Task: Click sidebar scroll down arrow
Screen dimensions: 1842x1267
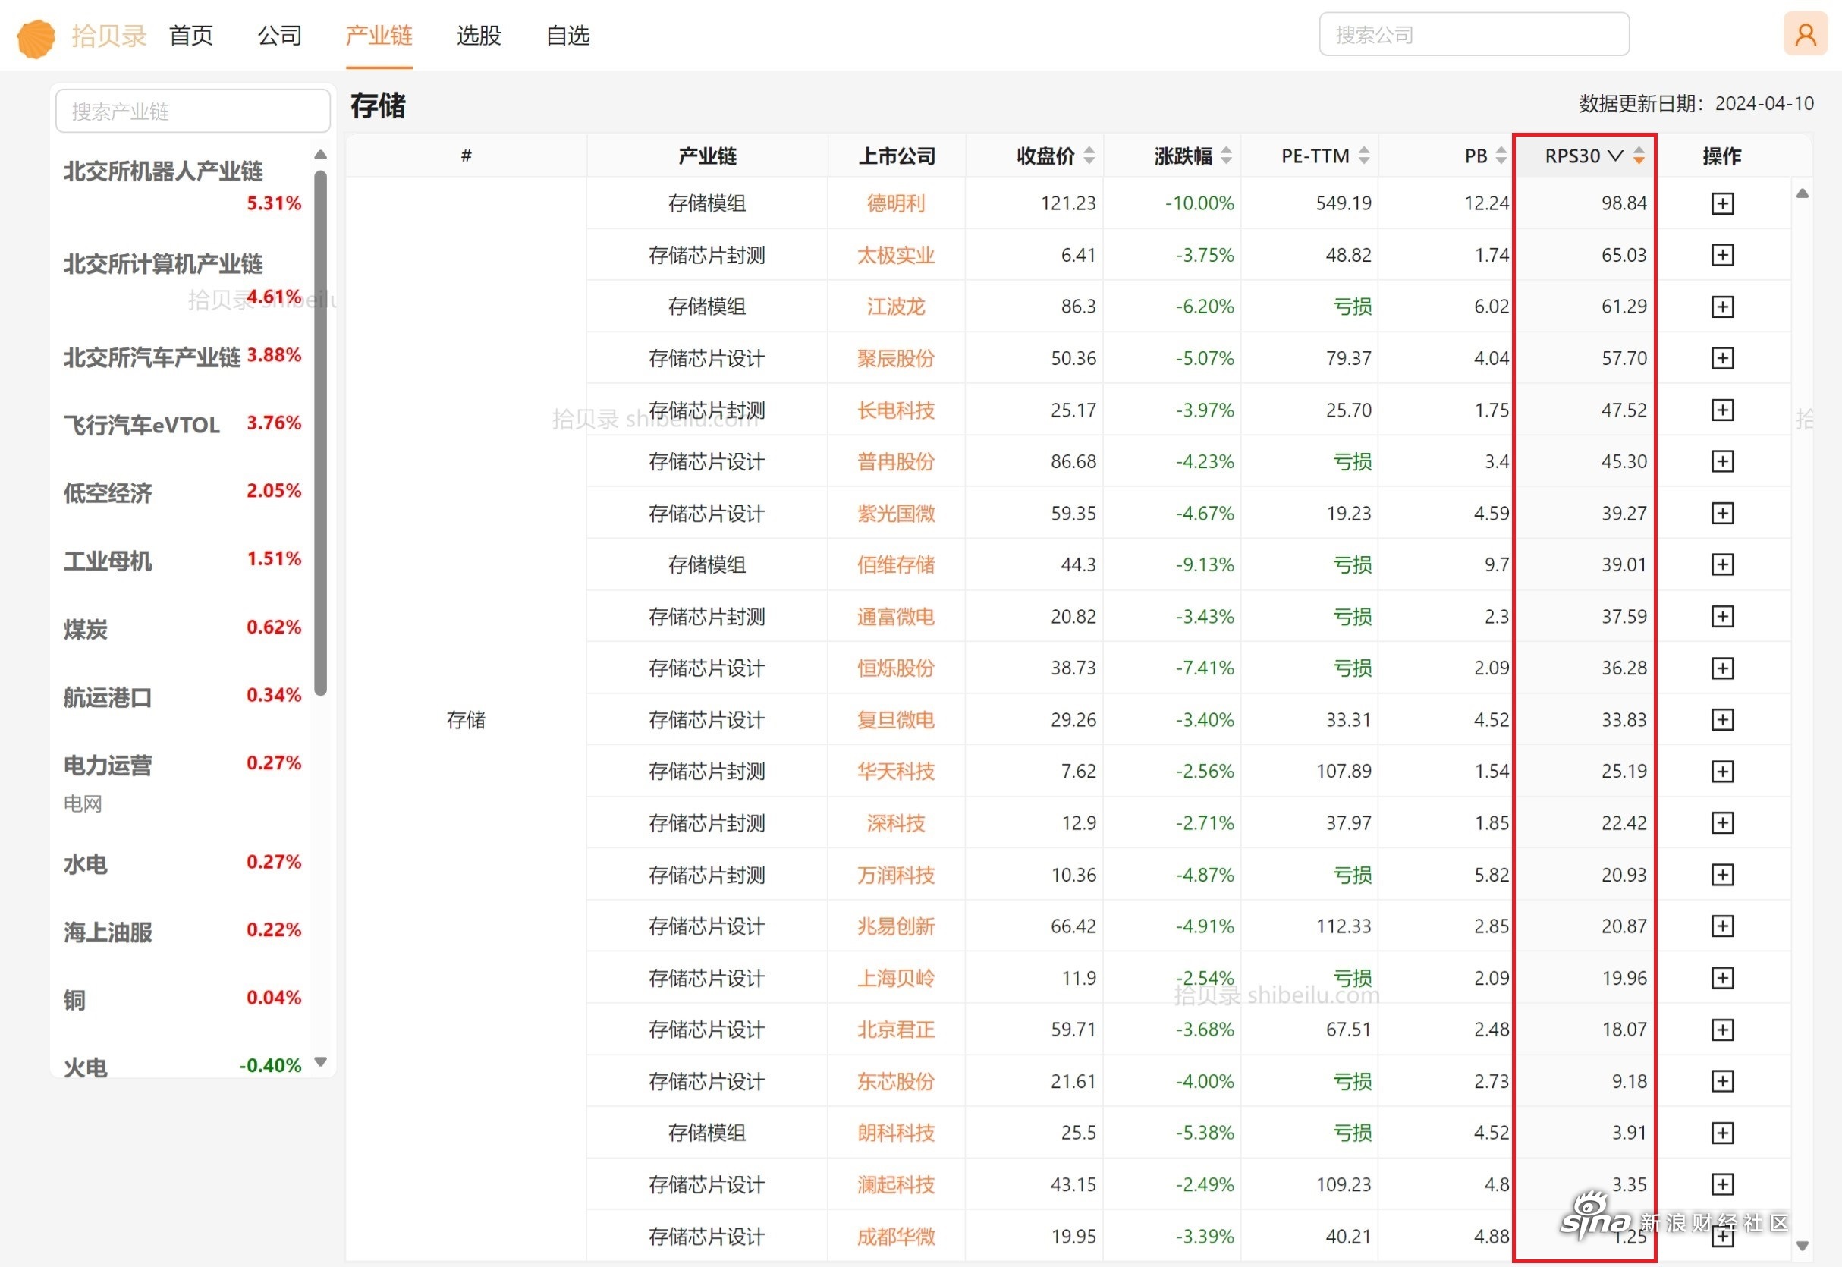Action: 321,1061
